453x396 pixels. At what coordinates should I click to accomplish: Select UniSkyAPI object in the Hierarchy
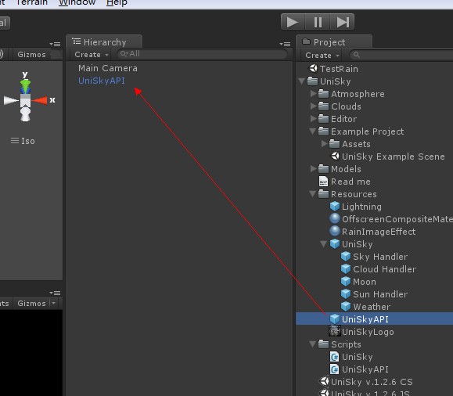tap(102, 81)
